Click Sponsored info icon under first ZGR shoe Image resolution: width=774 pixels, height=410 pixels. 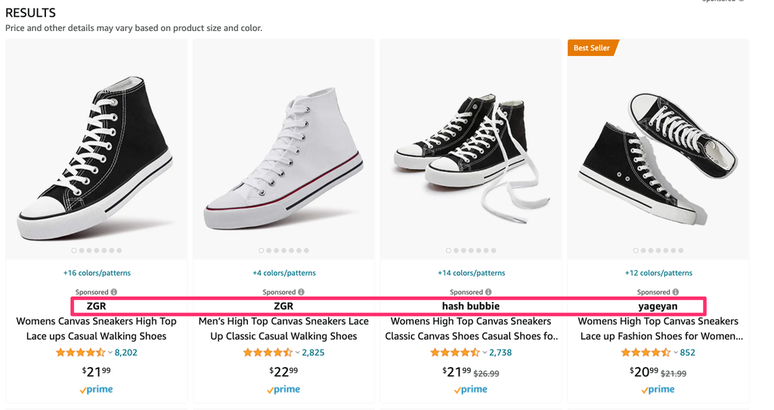(x=114, y=292)
